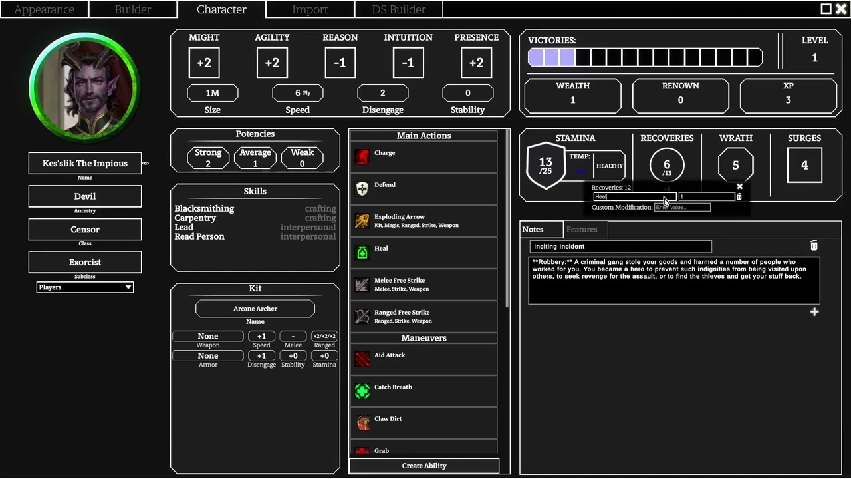
Task: Edit the modification amount field showing 1
Action: [706, 197]
